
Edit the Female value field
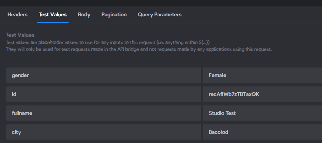(x=262, y=75)
